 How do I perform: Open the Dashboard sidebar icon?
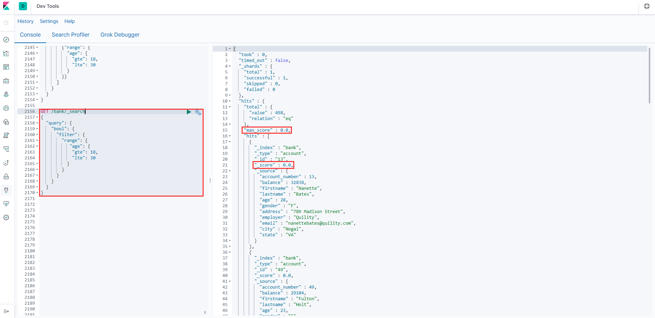pyautogui.click(x=6, y=67)
